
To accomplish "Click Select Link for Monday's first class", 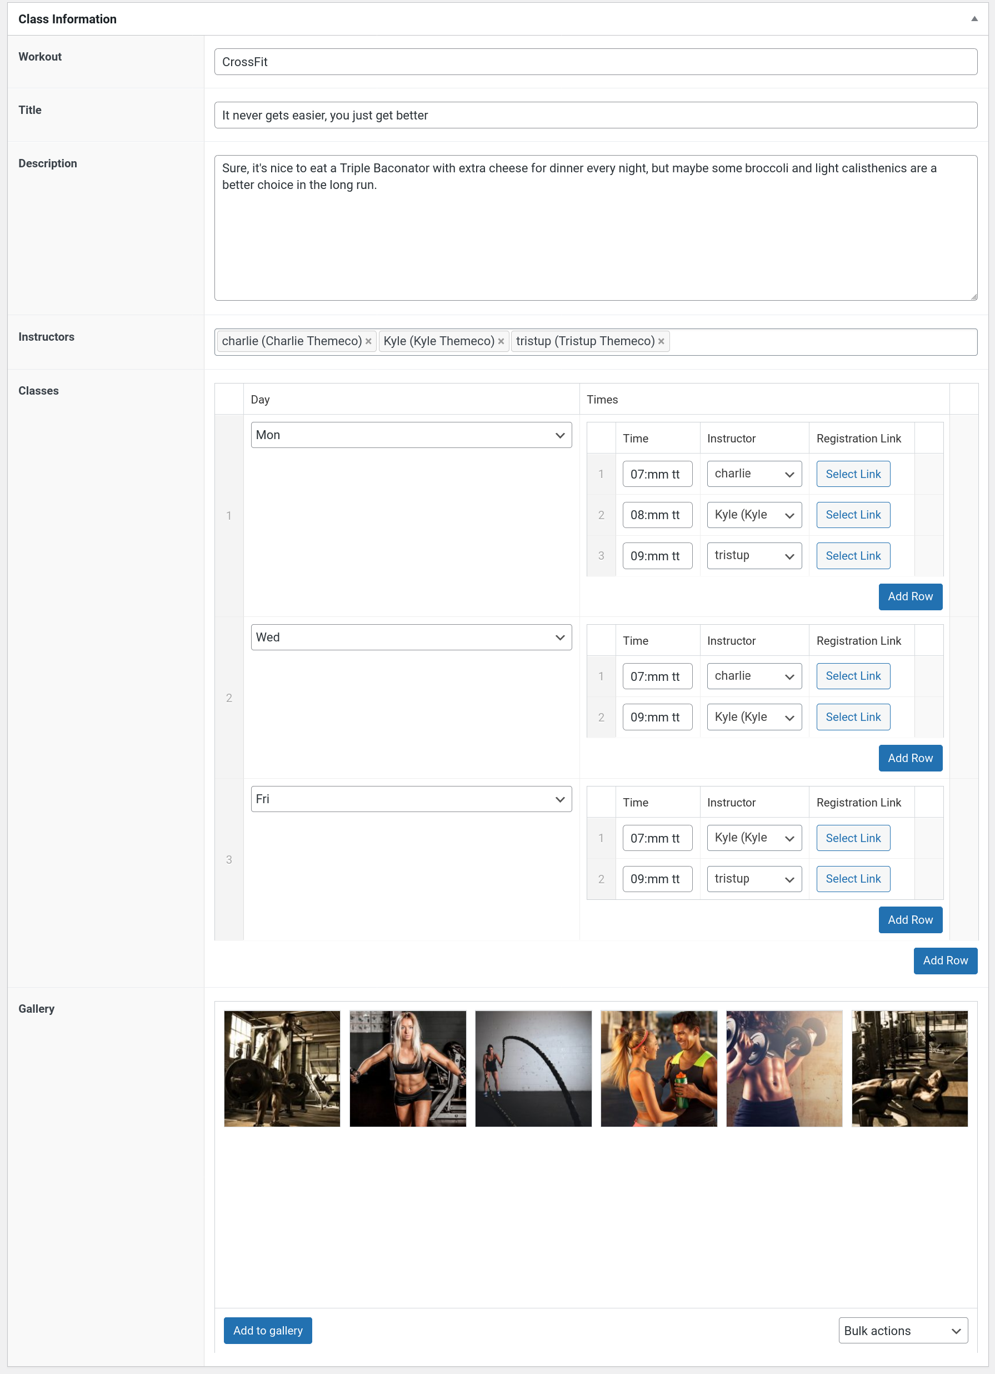I will (x=853, y=474).
